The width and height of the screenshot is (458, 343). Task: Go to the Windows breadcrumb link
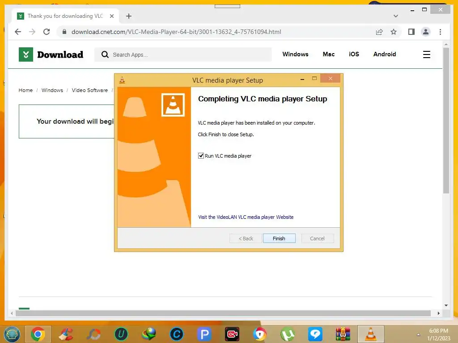coord(52,90)
